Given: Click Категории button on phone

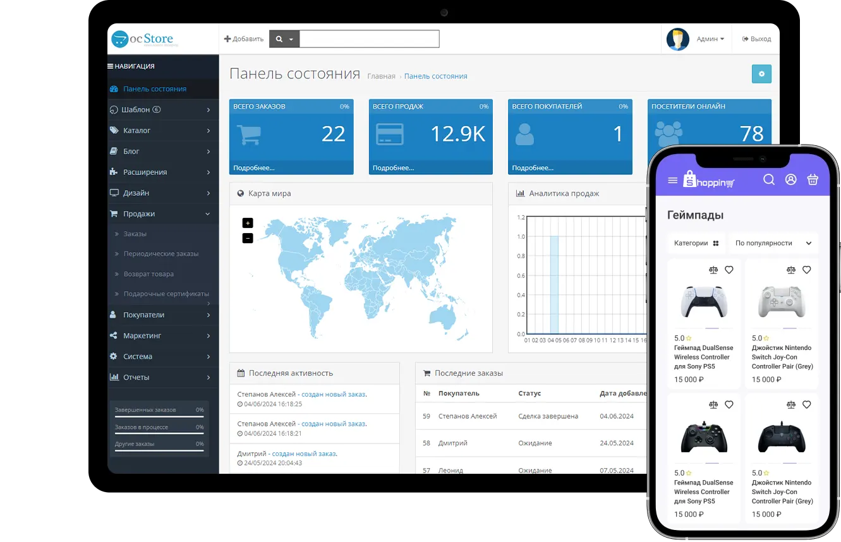Looking at the screenshot, I should tap(696, 243).
